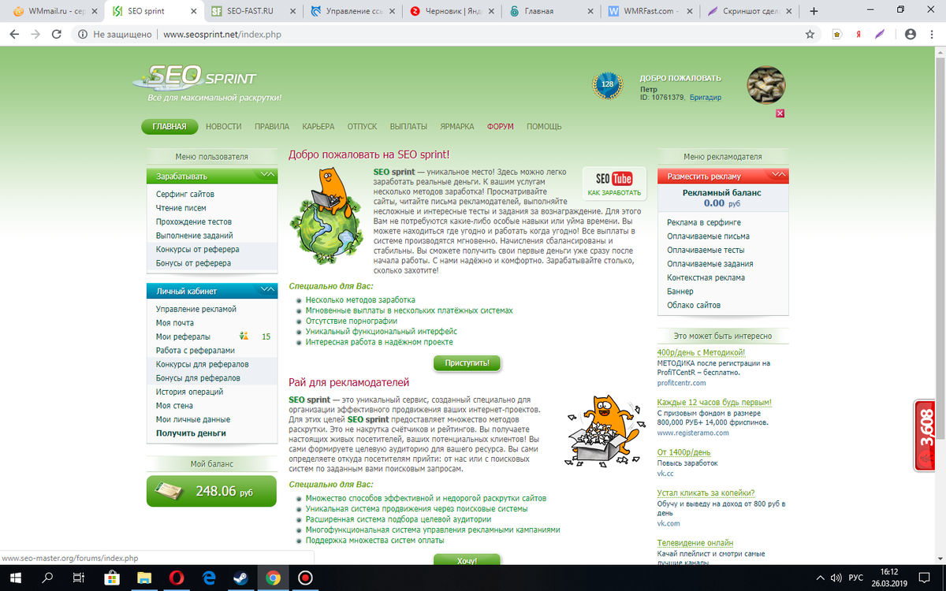The image size is (946, 591).
Task: Open Контекстная реклама
Action: click(706, 277)
